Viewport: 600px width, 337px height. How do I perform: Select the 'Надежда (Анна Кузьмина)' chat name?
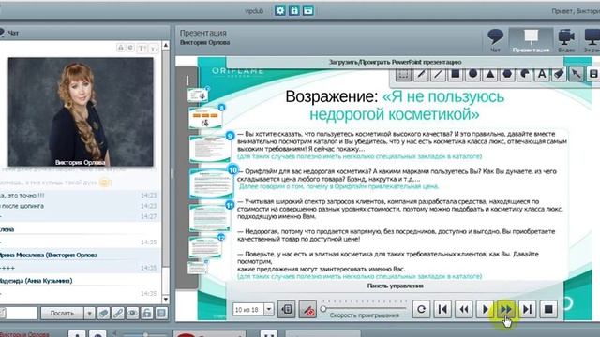click(36, 281)
